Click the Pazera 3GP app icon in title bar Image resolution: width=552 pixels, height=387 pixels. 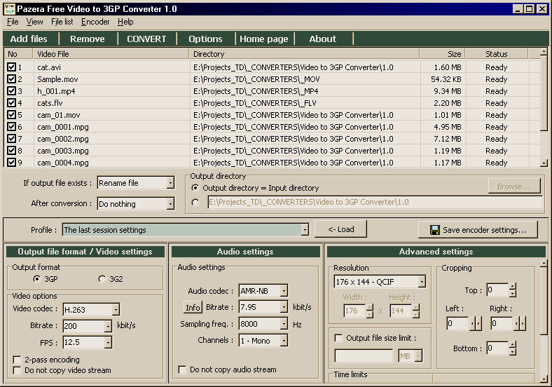click(10, 9)
